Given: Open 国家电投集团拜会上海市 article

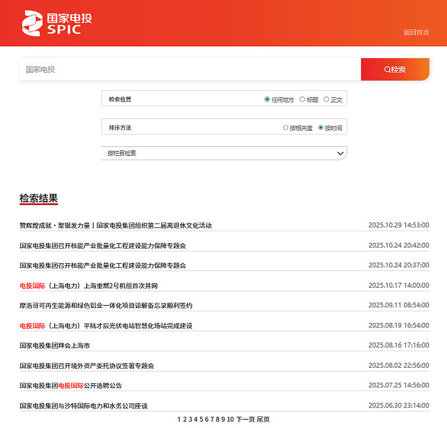Looking at the screenshot, I should click(x=55, y=346).
